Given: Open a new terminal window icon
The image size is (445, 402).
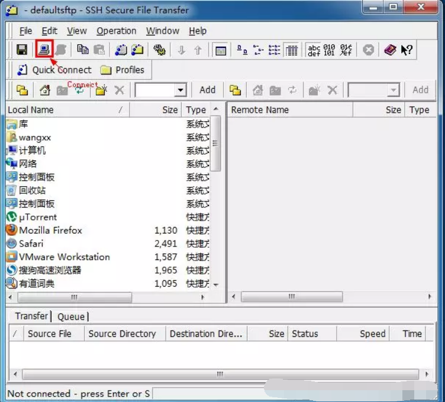Looking at the screenshot, I should tap(121, 50).
